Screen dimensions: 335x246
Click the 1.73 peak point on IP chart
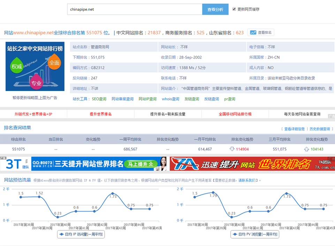[x=113, y=193]
